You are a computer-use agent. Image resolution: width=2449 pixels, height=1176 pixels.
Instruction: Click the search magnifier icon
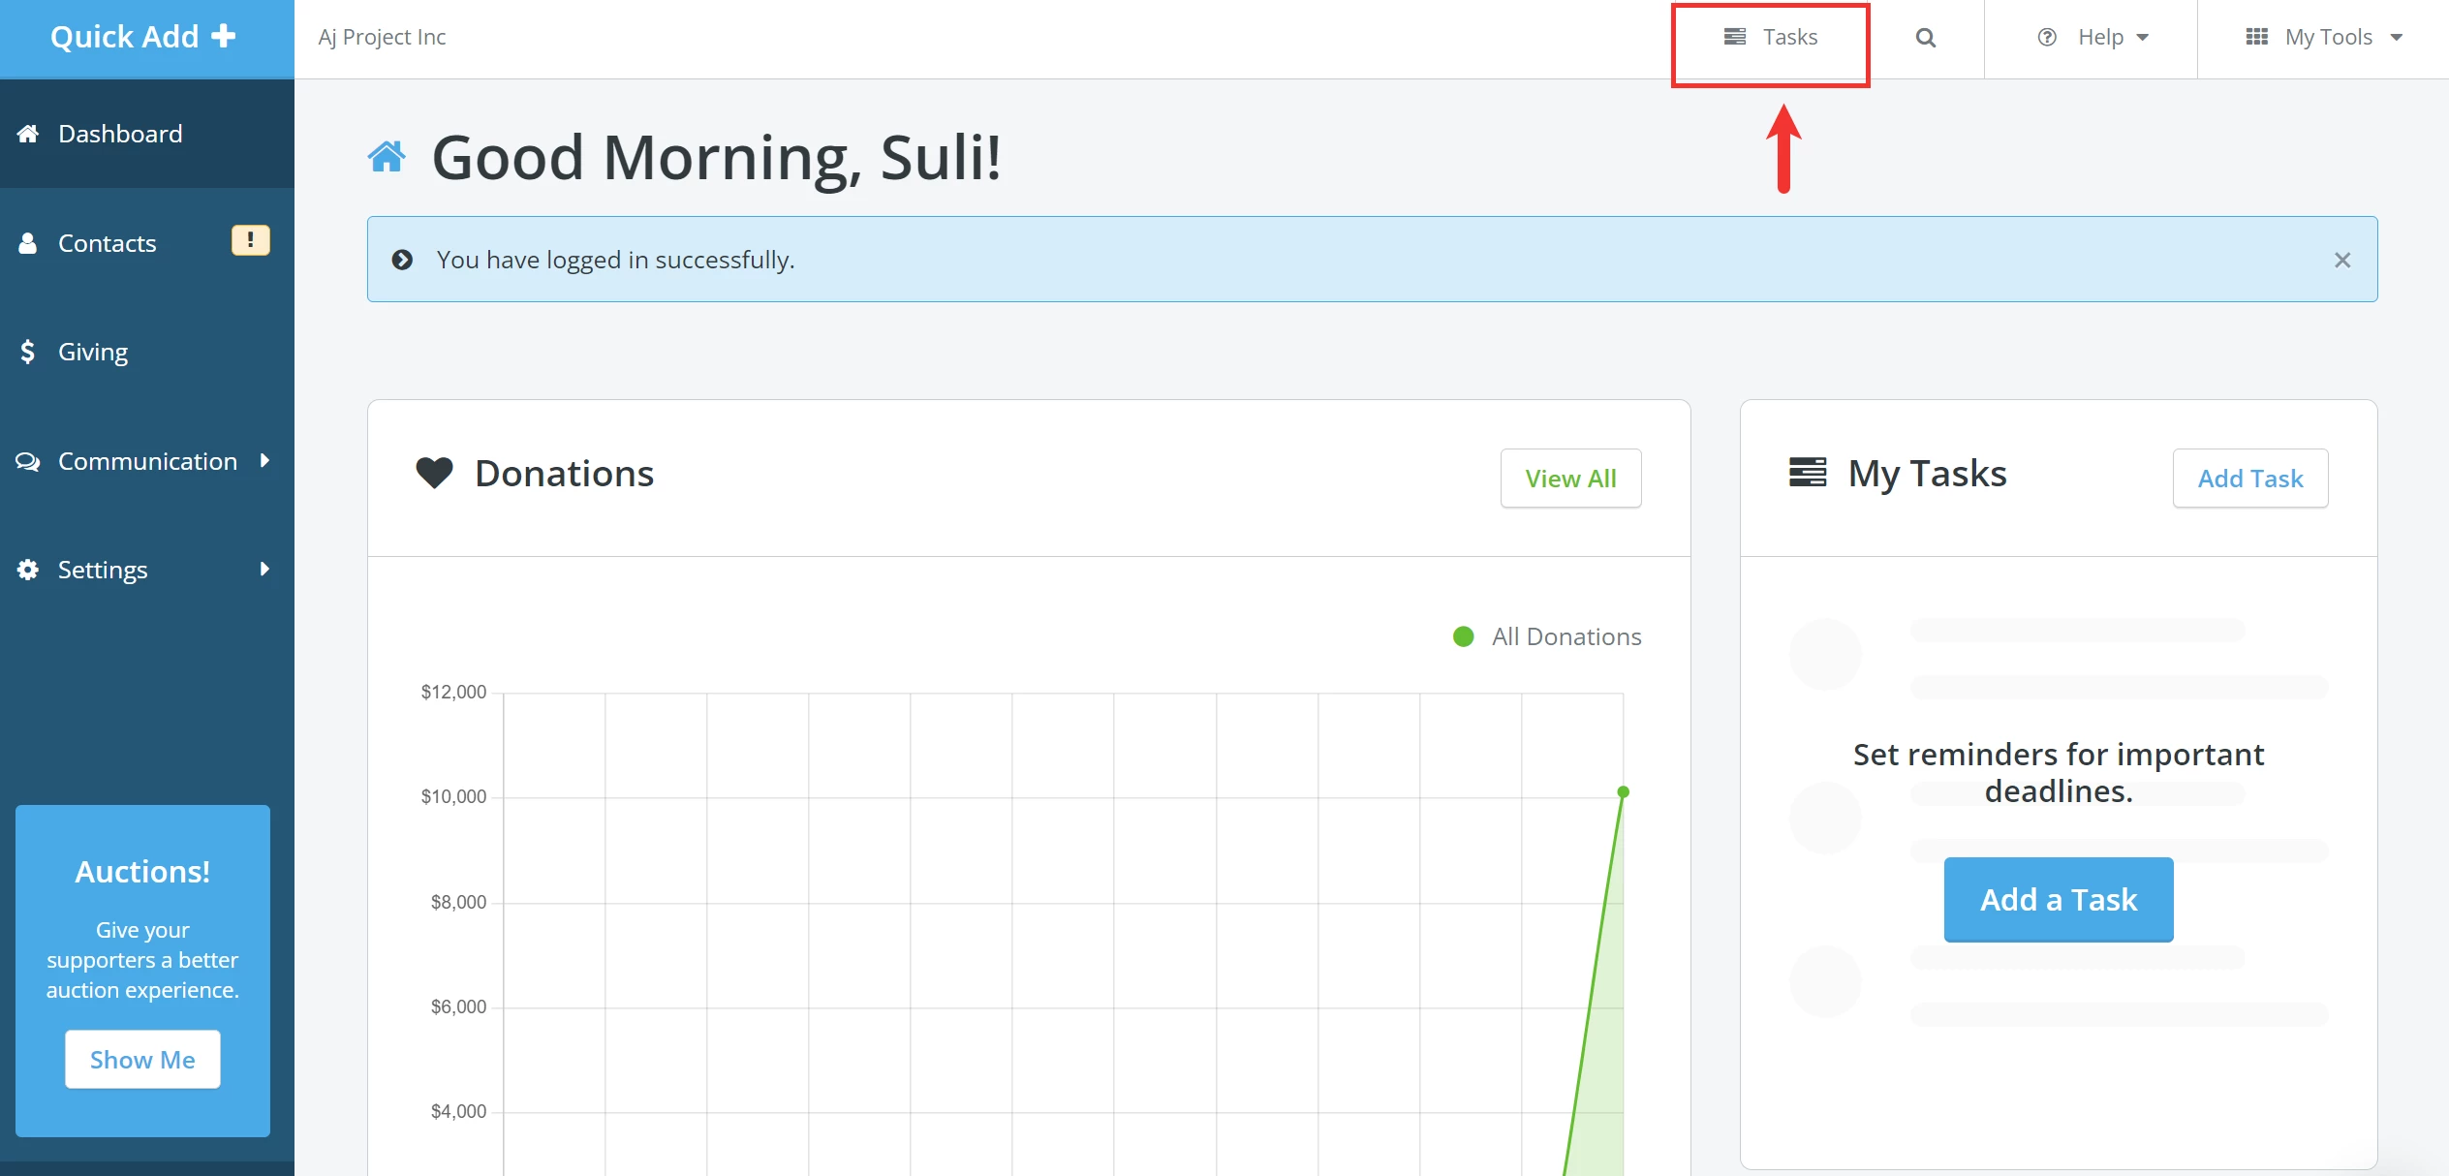(x=1925, y=38)
